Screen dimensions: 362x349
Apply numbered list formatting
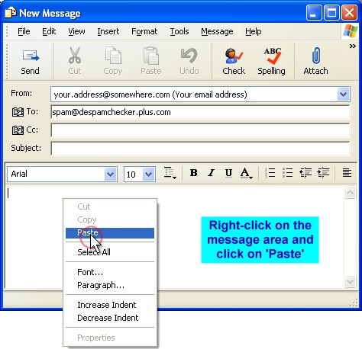click(x=270, y=173)
